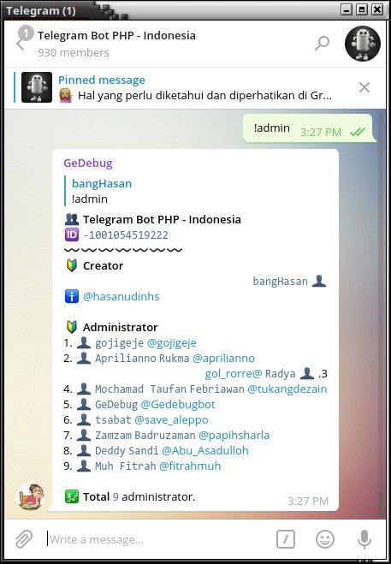Open the group's robot avatar profile
This screenshot has height=564, width=391.
click(x=363, y=43)
